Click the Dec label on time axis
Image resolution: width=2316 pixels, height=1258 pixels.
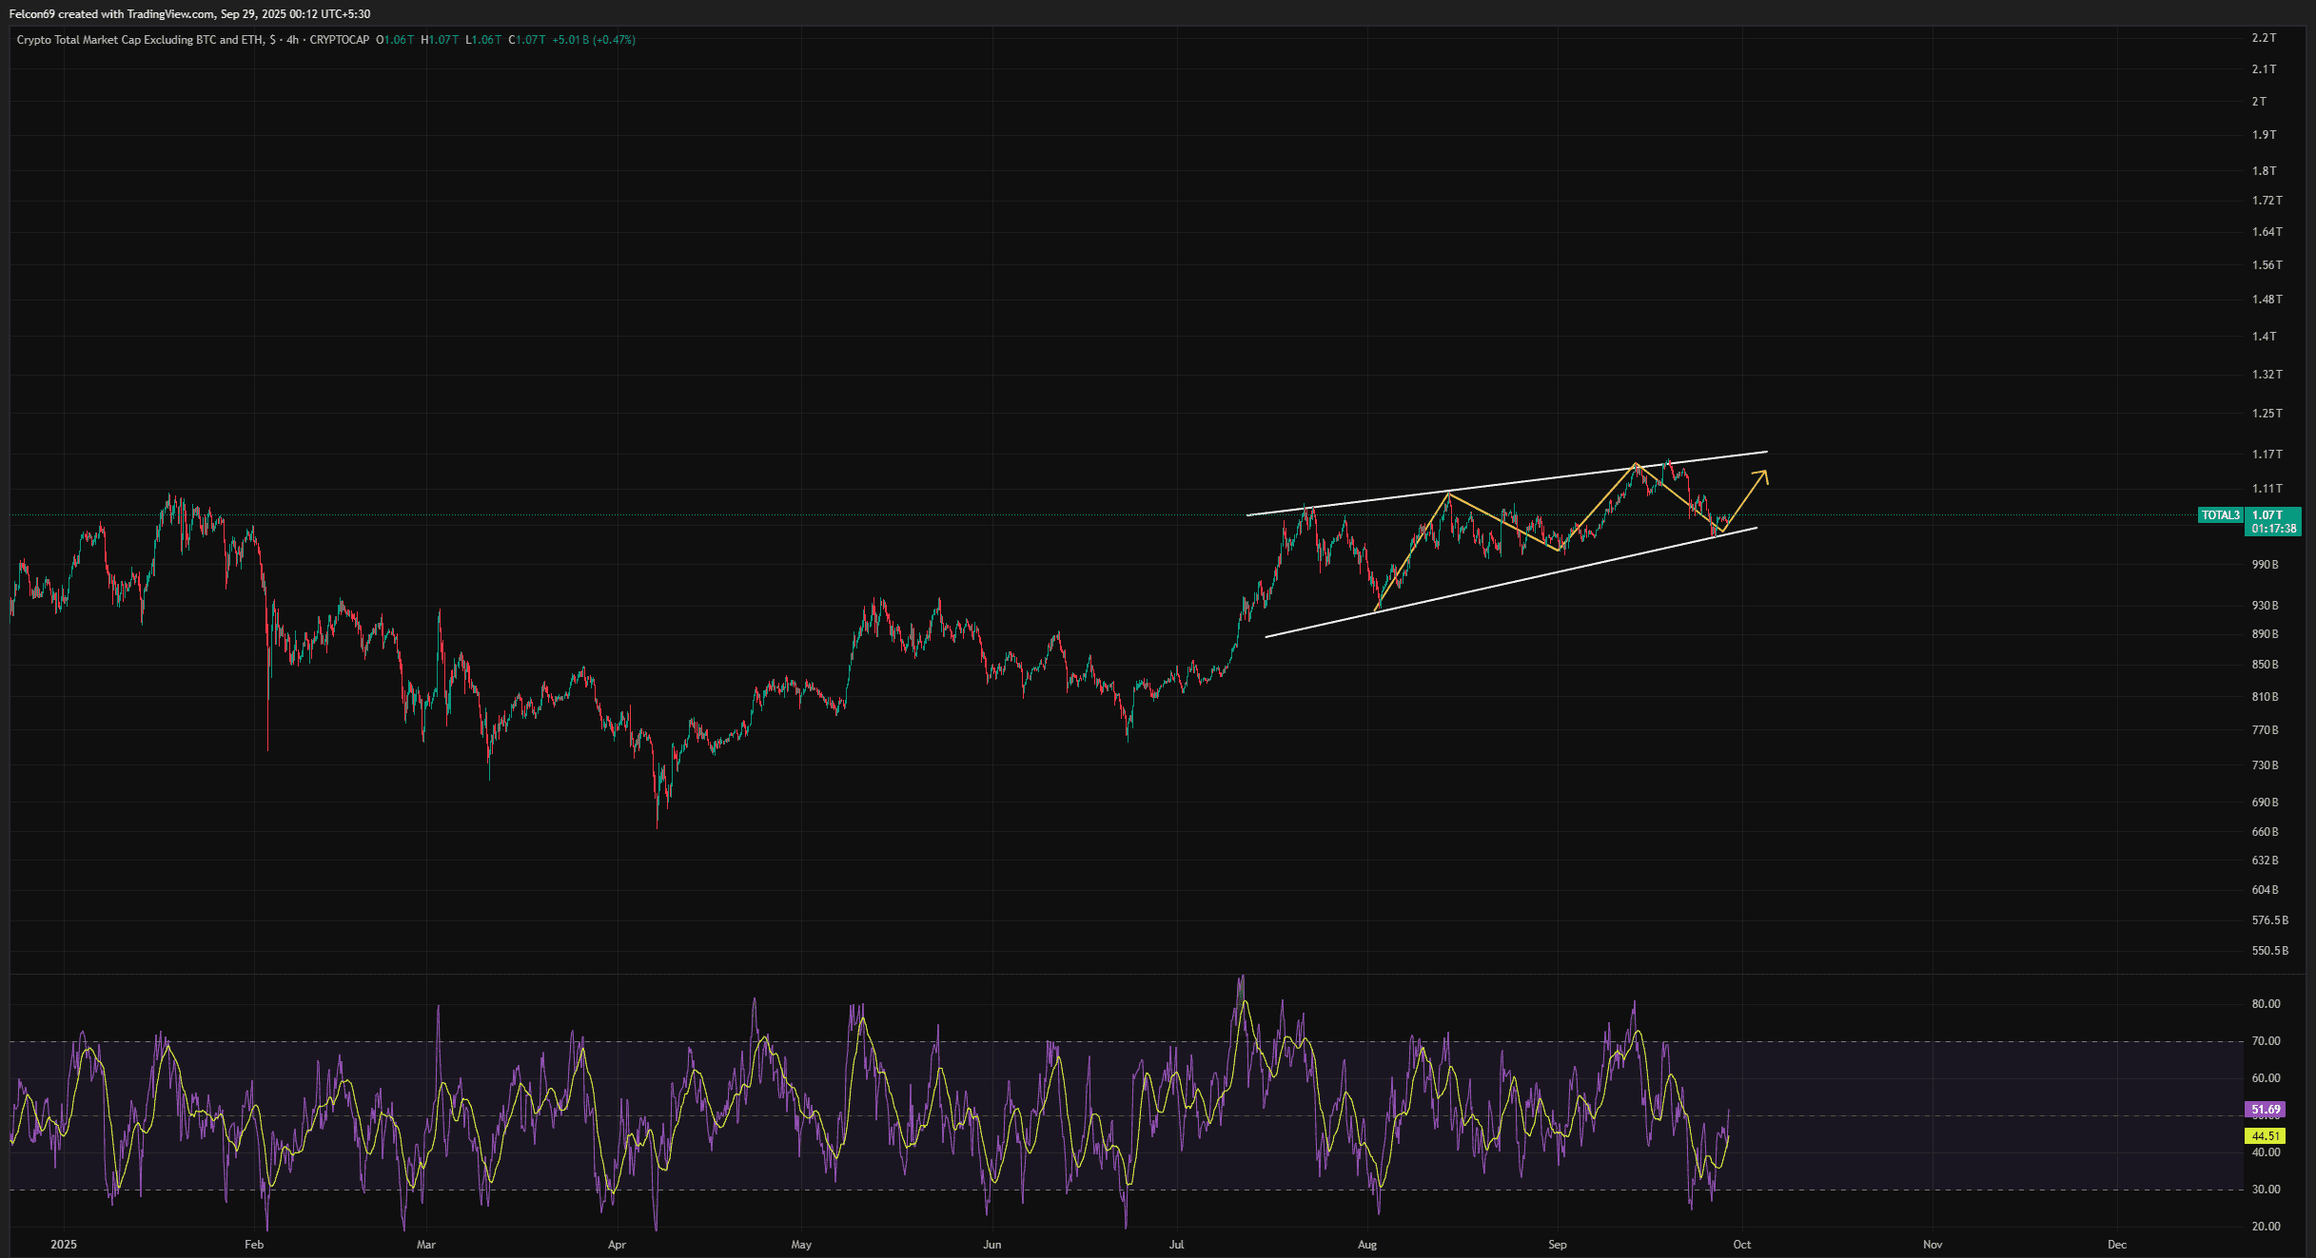click(x=2117, y=1244)
